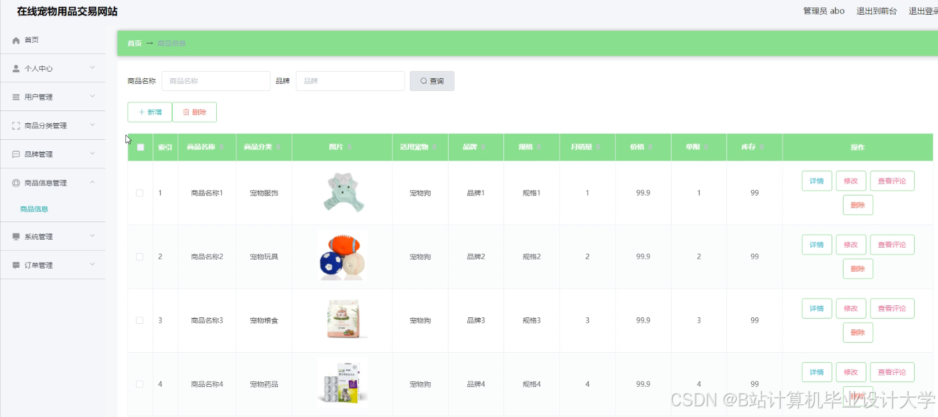Screen dimensions: 938x417
Task: Click row 删除 for 商品名称1
Action: tap(858, 205)
